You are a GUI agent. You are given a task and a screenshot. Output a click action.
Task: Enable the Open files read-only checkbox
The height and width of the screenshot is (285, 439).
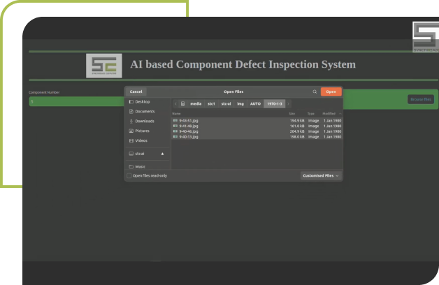pyautogui.click(x=130, y=175)
